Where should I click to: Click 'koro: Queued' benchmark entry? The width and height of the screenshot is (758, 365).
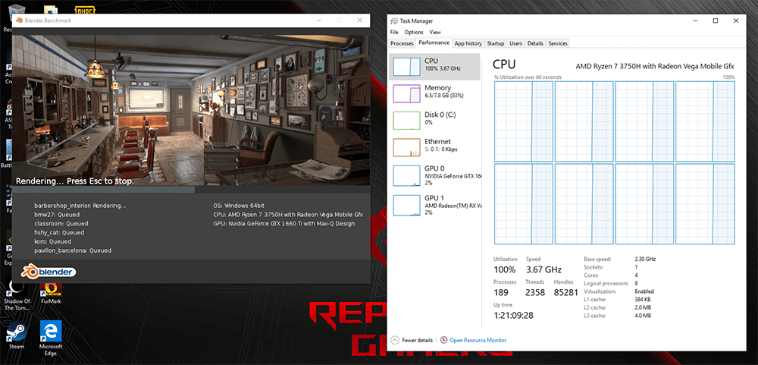point(53,241)
